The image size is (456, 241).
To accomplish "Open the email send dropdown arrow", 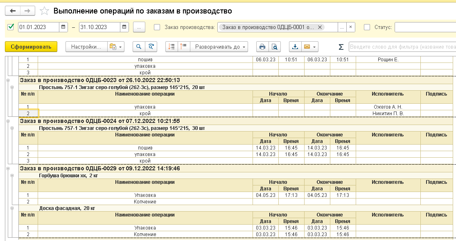I will pos(314,47).
